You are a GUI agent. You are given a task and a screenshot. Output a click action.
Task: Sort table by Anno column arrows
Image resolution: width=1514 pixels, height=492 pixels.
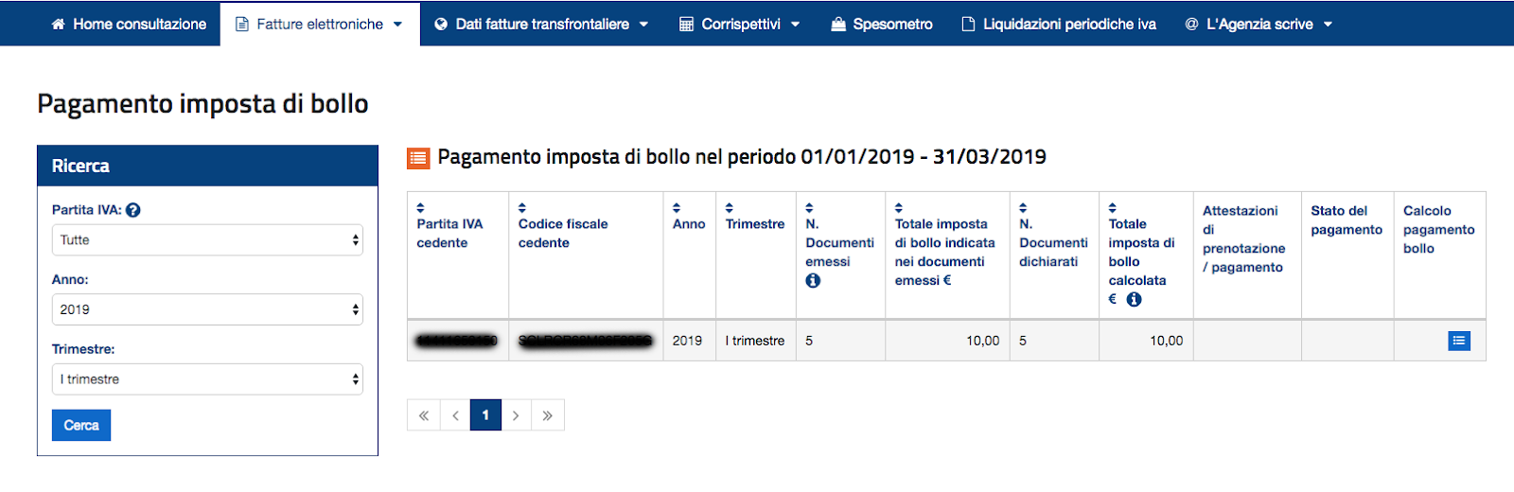677,208
